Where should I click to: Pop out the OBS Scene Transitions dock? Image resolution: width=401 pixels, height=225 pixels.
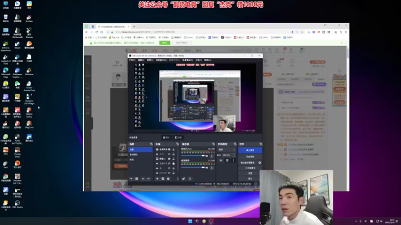pyautogui.click(x=235, y=144)
